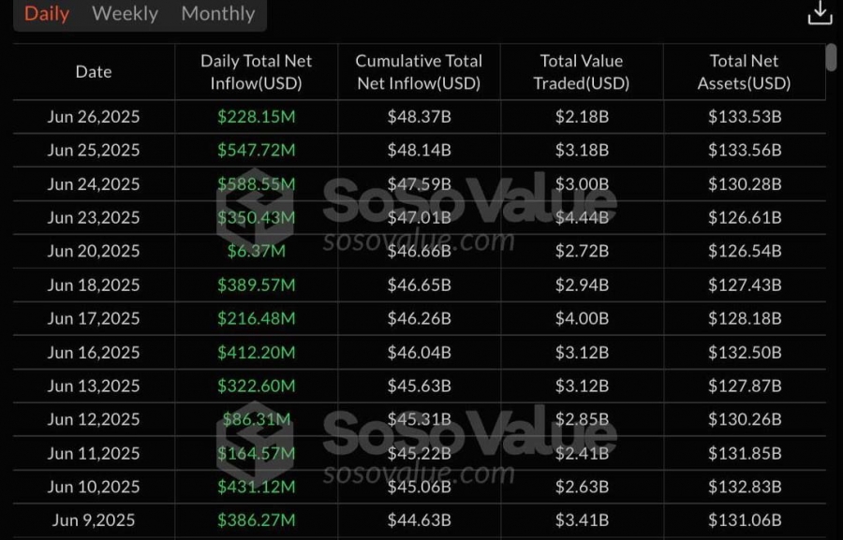Screen dimensions: 843x540
Task: Click the $228.15M inflow value
Action: click(257, 117)
